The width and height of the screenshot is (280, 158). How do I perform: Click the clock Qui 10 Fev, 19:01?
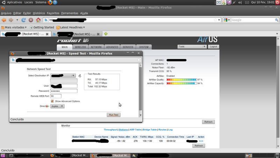[x=263, y=2]
